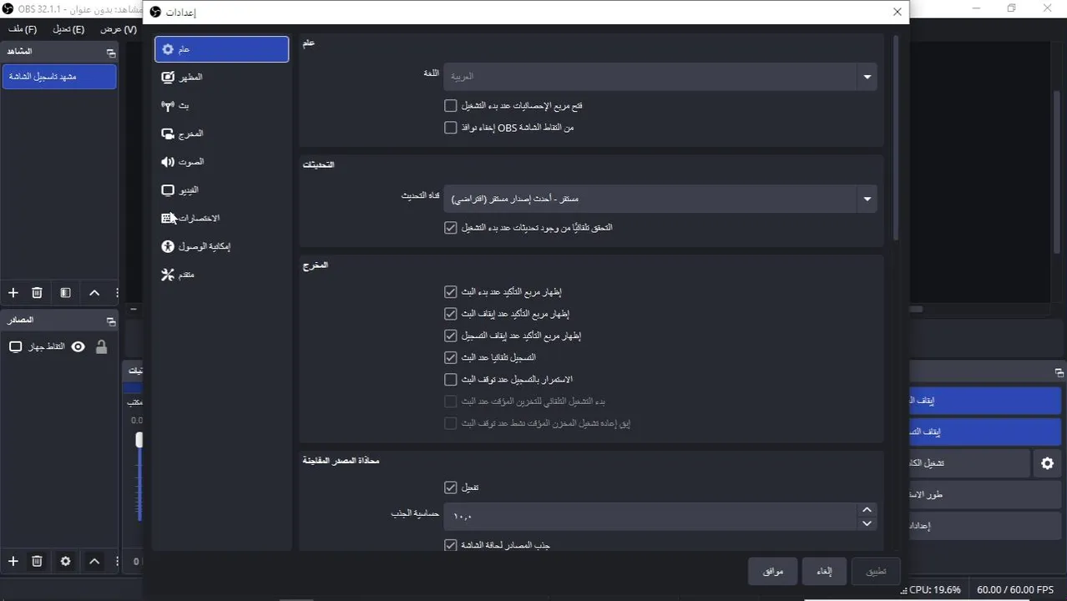Image resolution: width=1067 pixels, height=601 pixels.
Task: Open Scenes toolbar three-dot more menu
Action: pyautogui.click(x=117, y=293)
